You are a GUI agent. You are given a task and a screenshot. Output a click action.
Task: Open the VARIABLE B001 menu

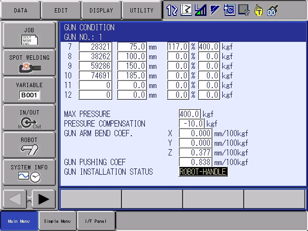pyautogui.click(x=29, y=90)
